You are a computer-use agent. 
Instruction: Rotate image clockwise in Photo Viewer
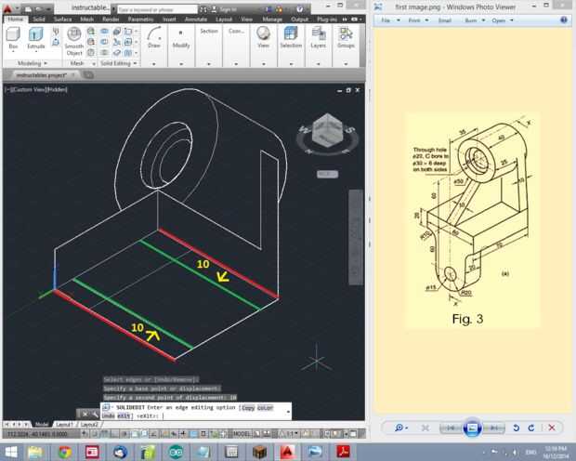coord(531,428)
